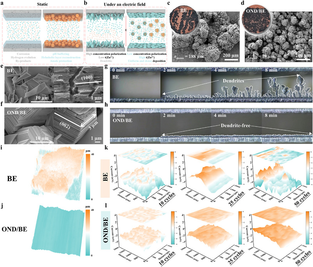Click the Static heading in panel a
313x267 pixels.
point(42,4)
